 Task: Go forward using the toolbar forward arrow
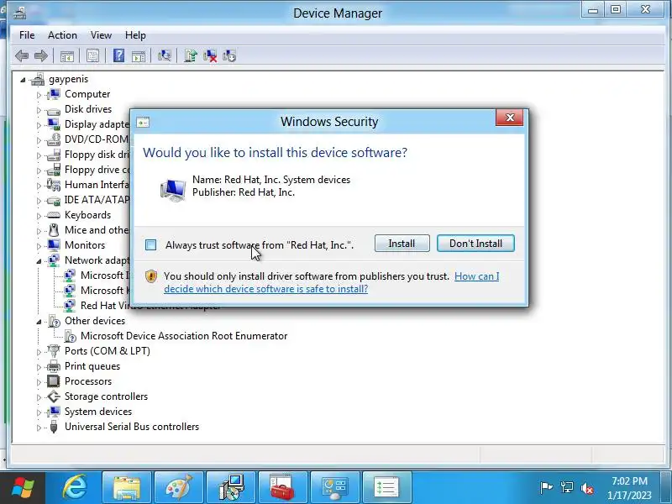click(40, 55)
